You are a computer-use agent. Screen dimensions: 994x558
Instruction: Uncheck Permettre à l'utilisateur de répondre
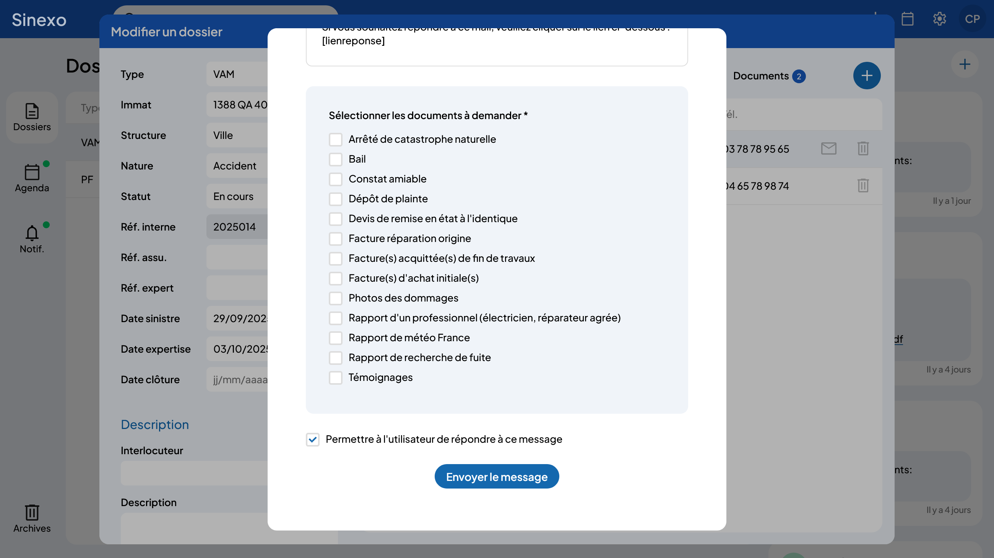tap(313, 439)
